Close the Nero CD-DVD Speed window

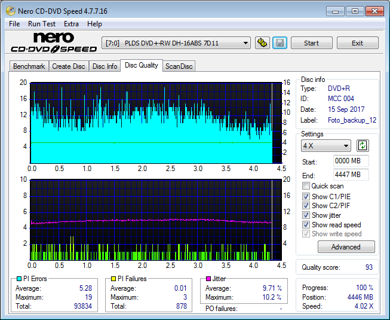375,11
